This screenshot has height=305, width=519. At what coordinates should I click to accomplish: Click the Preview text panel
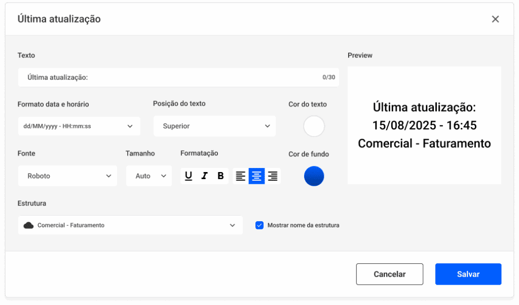424,125
